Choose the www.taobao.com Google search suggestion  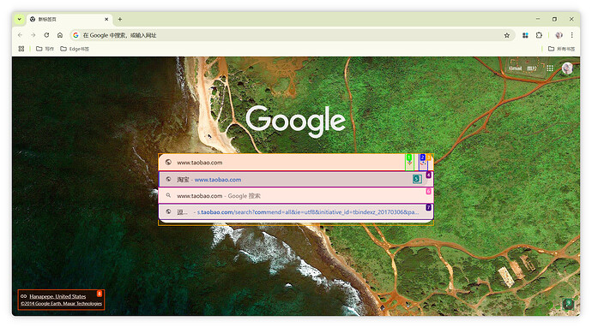296,196
